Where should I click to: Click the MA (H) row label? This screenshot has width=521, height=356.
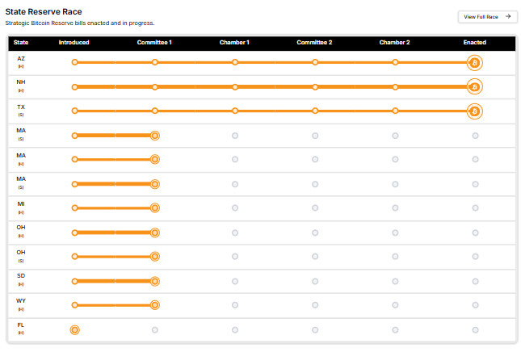click(21, 155)
